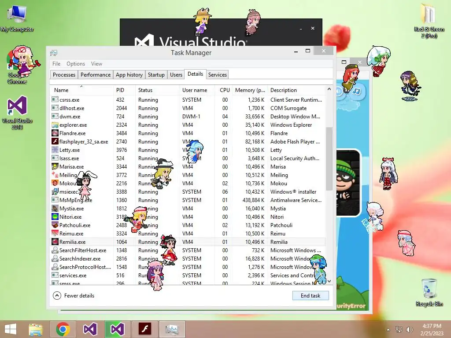The height and width of the screenshot is (338, 451).
Task: Select the SearchIndexer.exe row
Action: pyautogui.click(x=188, y=258)
